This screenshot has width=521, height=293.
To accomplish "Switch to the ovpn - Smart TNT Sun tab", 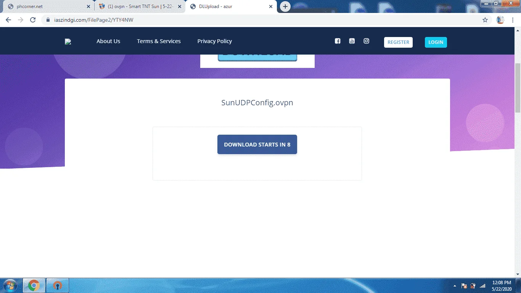I will coord(140,6).
